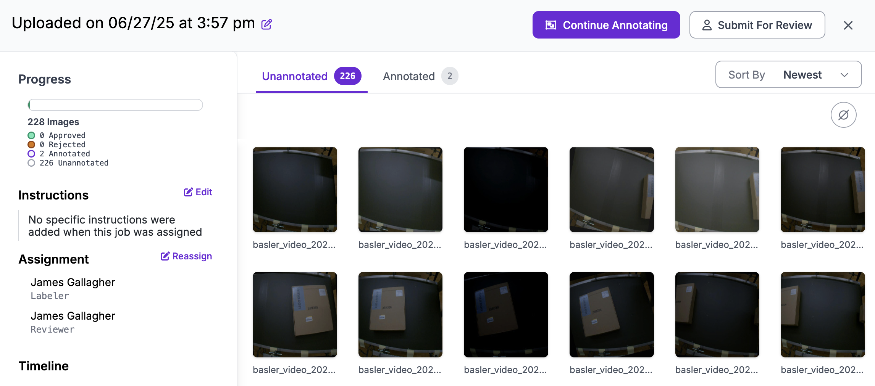Expand sort options using the chevron arrow
875x386 pixels.
(844, 75)
